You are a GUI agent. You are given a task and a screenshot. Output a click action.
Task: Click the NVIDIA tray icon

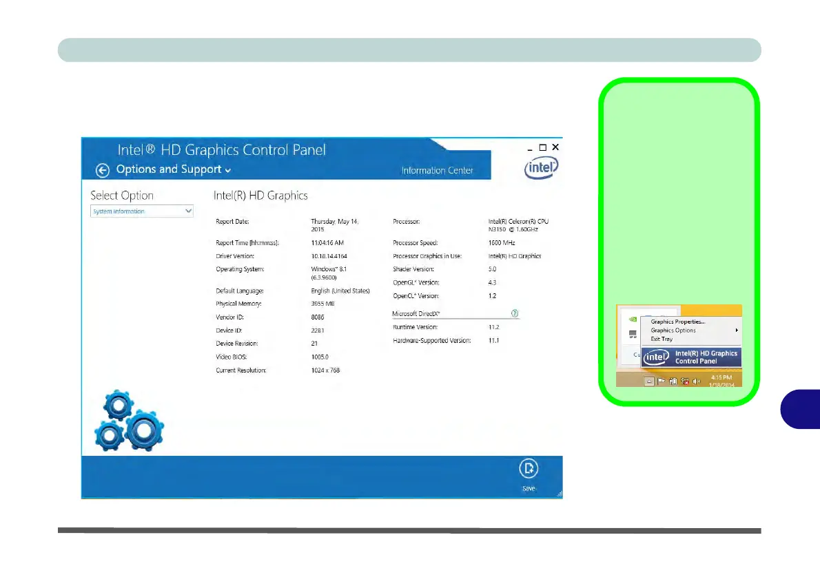633,319
